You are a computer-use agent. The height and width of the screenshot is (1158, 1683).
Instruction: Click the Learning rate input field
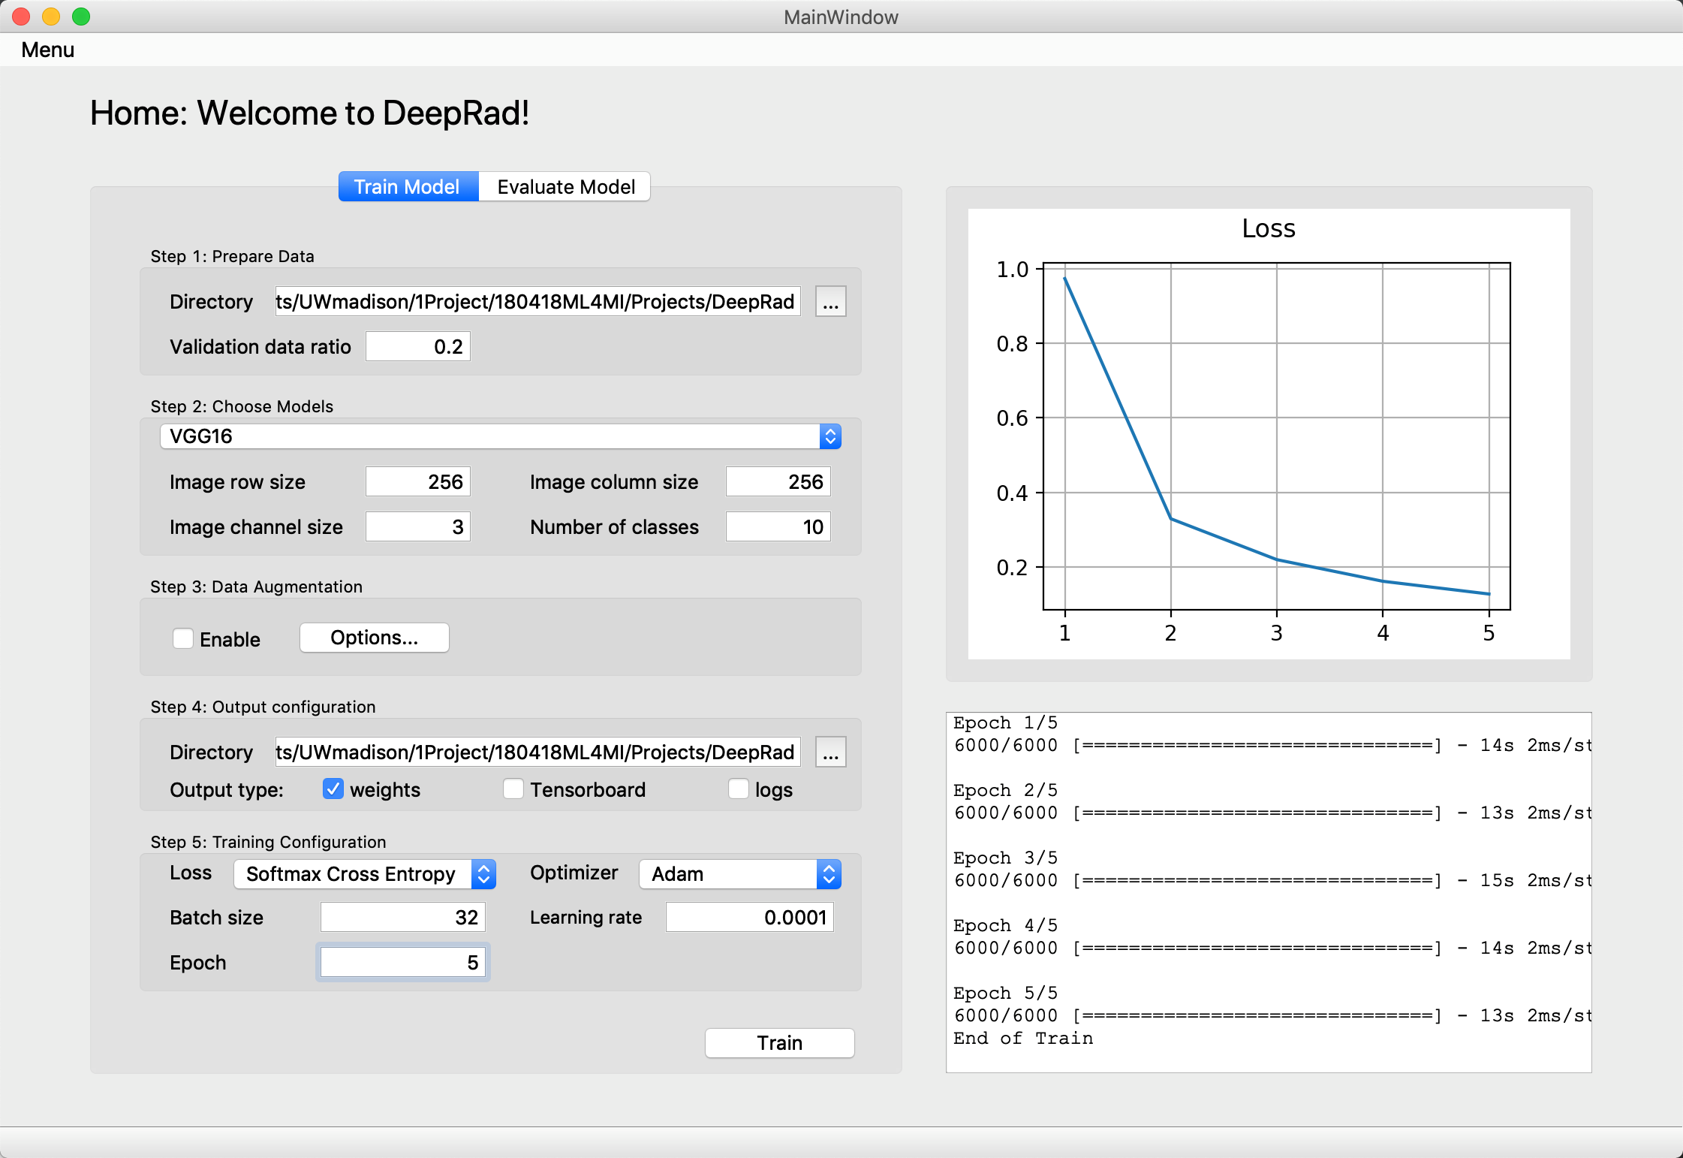click(x=749, y=918)
